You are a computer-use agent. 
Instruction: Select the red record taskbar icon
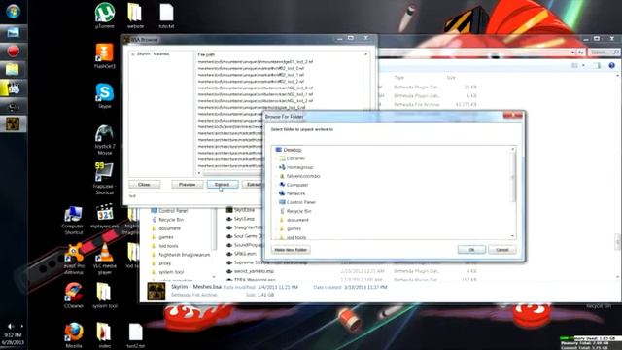(x=13, y=52)
